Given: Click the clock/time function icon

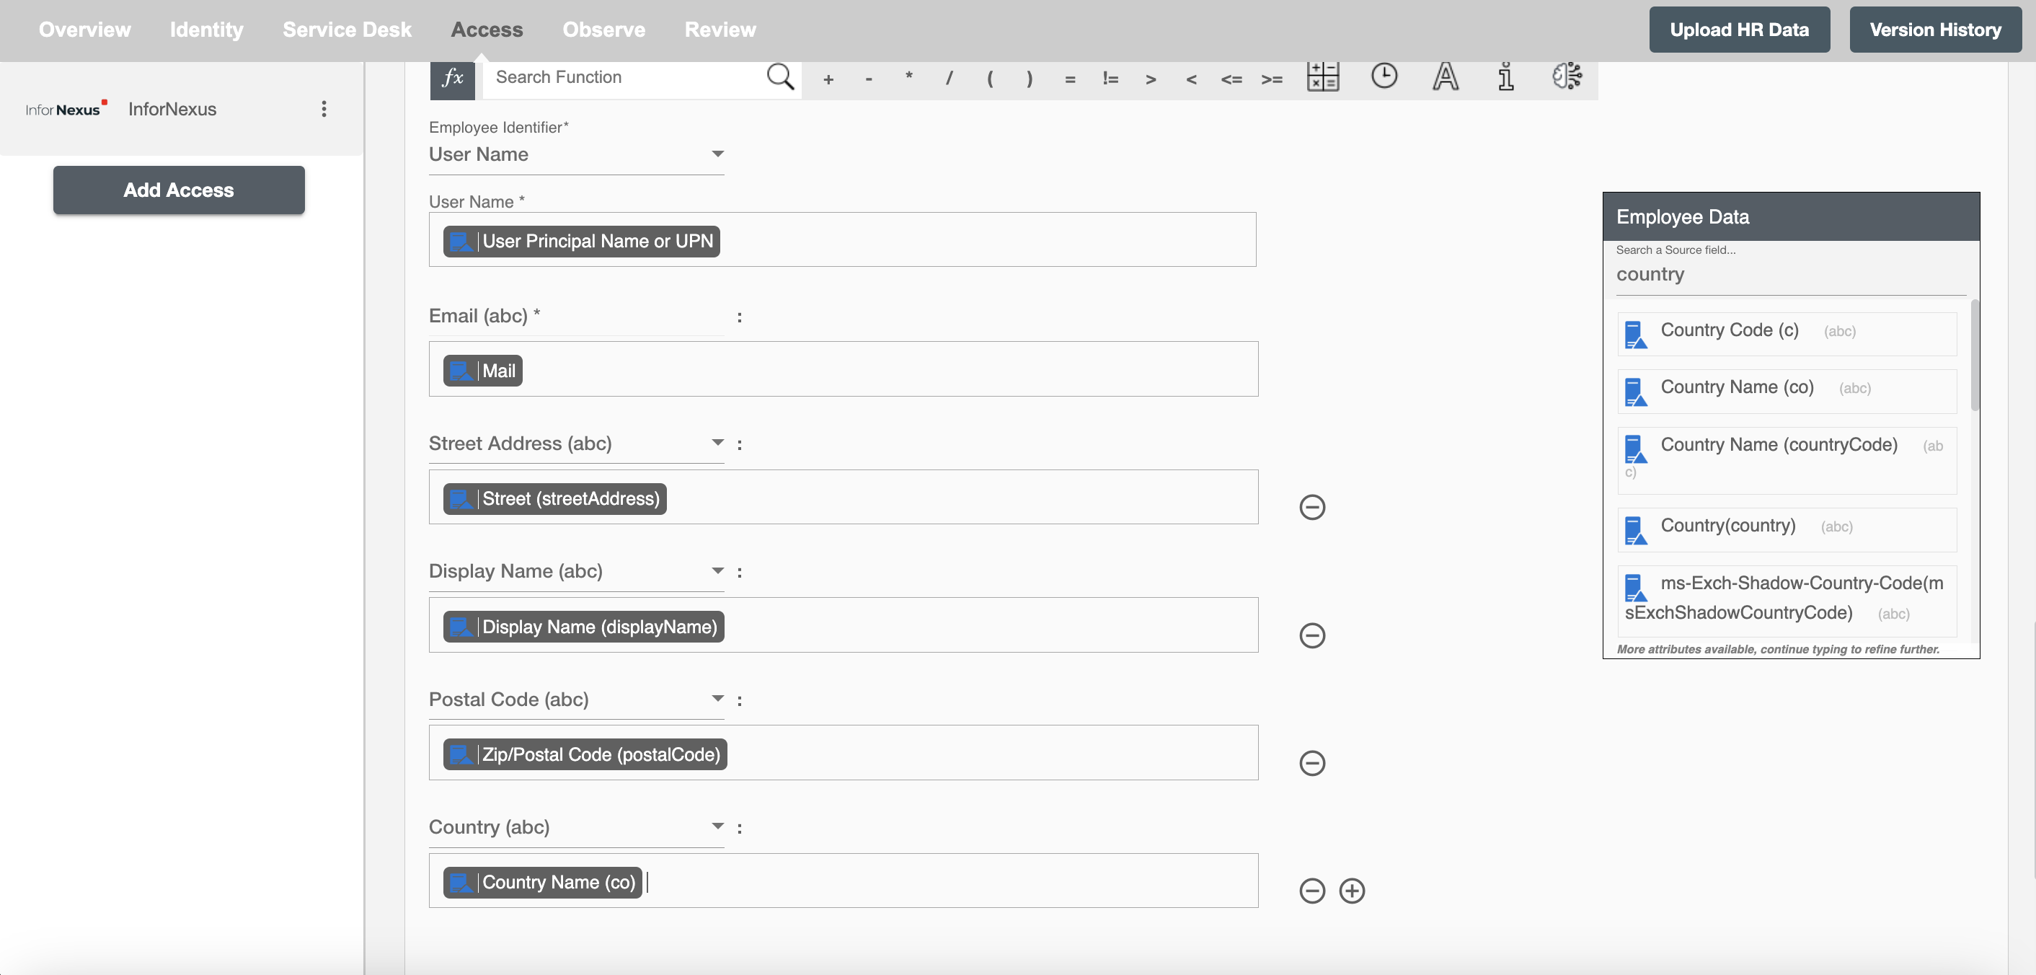Looking at the screenshot, I should pos(1383,75).
